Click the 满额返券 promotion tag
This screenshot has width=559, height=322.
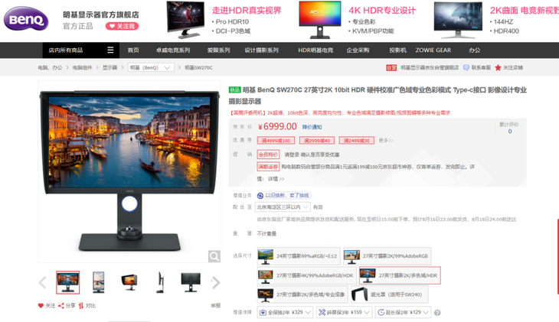(x=268, y=167)
